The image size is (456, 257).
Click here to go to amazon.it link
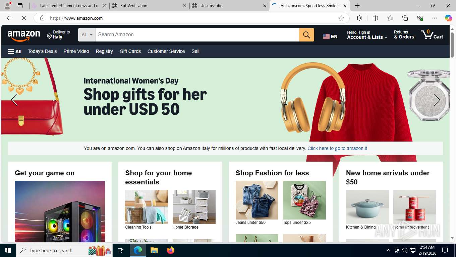point(337,148)
